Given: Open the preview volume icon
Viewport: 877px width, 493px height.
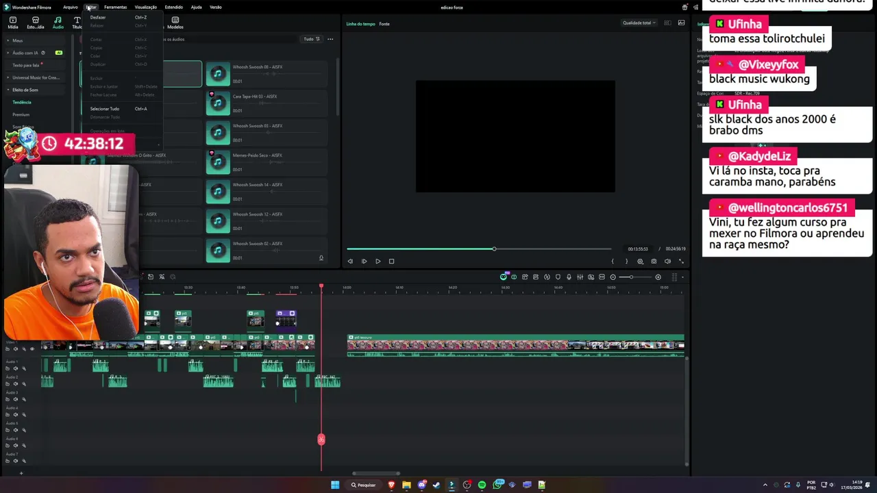Looking at the screenshot, I should pyautogui.click(x=667, y=261).
